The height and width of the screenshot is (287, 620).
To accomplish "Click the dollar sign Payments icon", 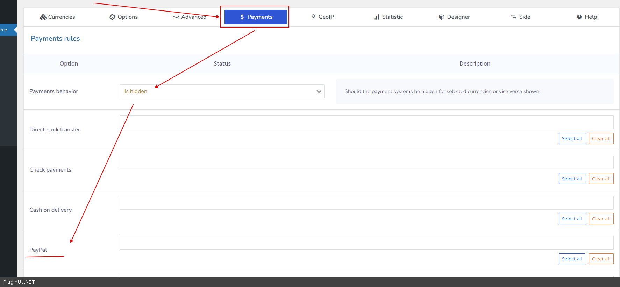I will point(242,17).
